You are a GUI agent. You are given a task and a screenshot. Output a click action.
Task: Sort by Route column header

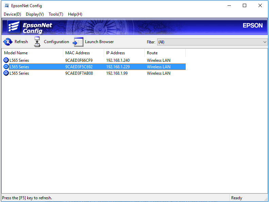click(x=165, y=53)
